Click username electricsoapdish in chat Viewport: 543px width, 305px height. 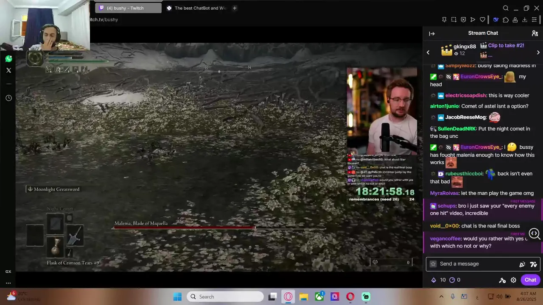tap(466, 95)
